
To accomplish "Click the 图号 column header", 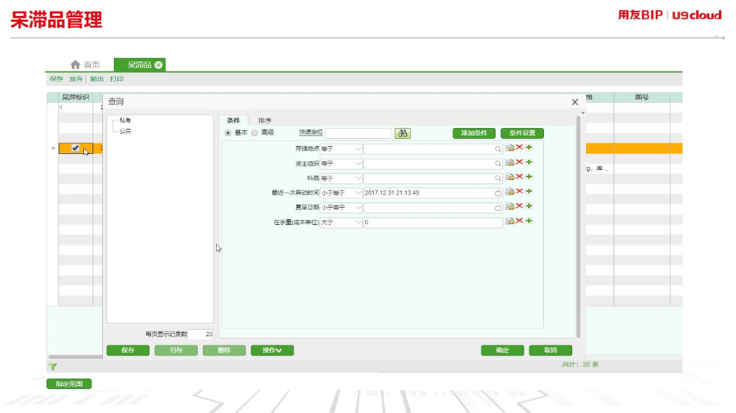I will [642, 97].
